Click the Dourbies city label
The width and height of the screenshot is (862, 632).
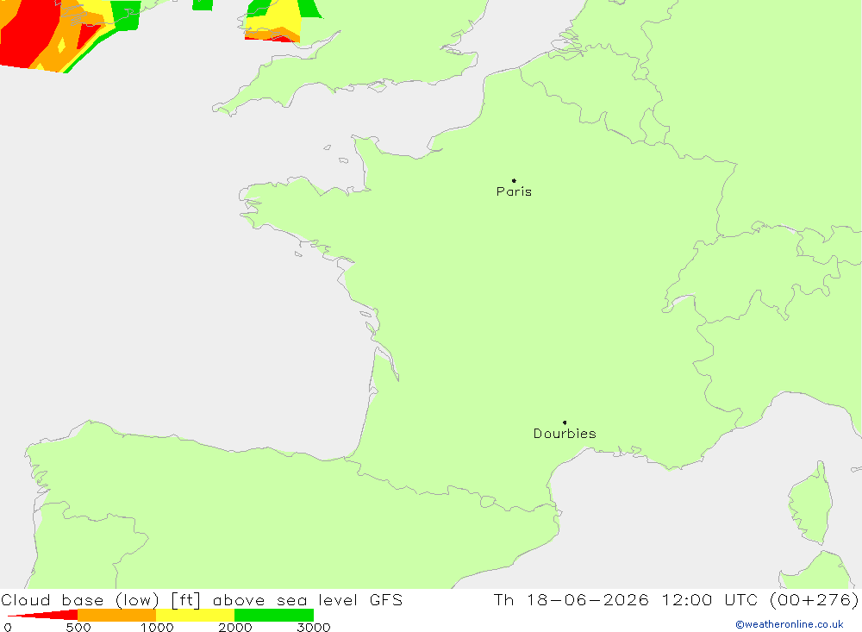pyautogui.click(x=565, y=434)
